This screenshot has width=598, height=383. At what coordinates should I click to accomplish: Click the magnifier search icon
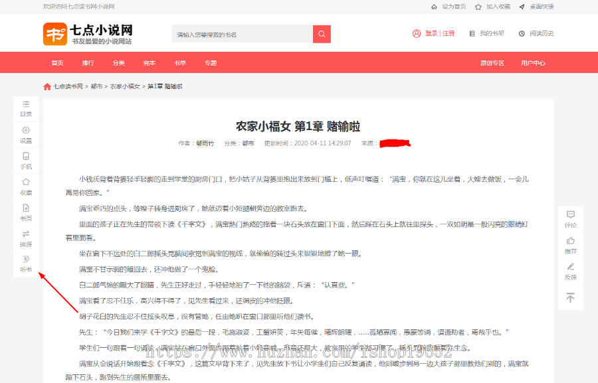point(322,33)
